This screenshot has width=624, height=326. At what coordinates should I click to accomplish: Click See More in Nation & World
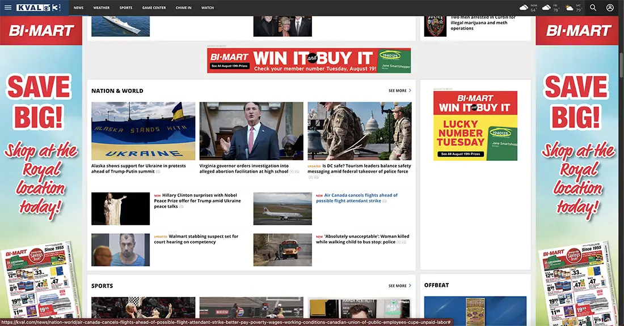click(x=399, y=91)
